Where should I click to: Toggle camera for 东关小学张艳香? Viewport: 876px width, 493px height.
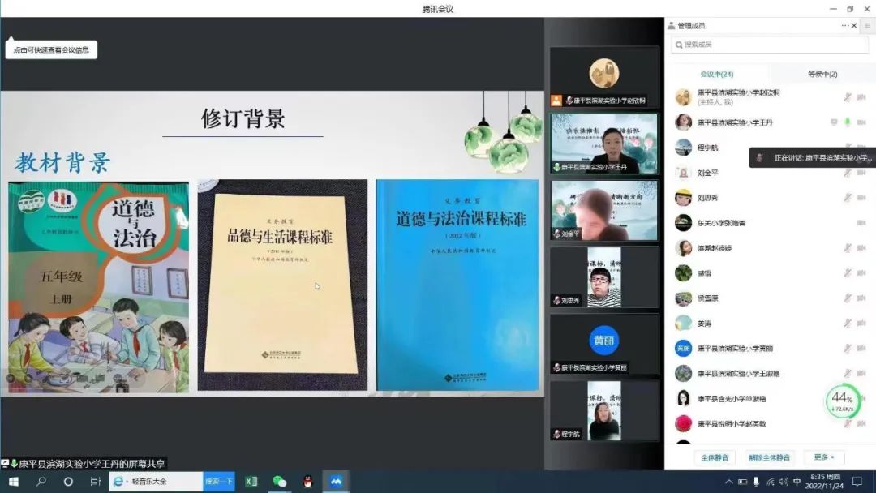point(861,223)
